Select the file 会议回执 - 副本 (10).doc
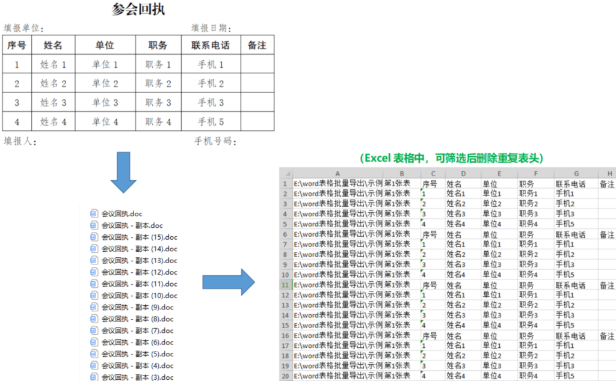Image resolution: width=616 pixels, height=381 pixels. pos(139,296)
